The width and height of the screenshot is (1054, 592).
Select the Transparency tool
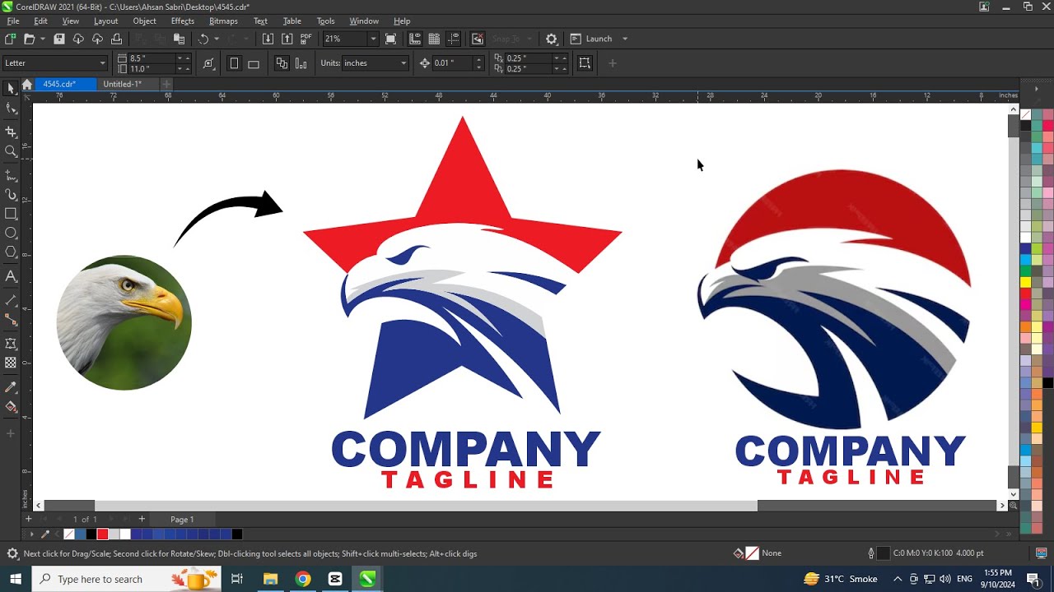[11, 363]
